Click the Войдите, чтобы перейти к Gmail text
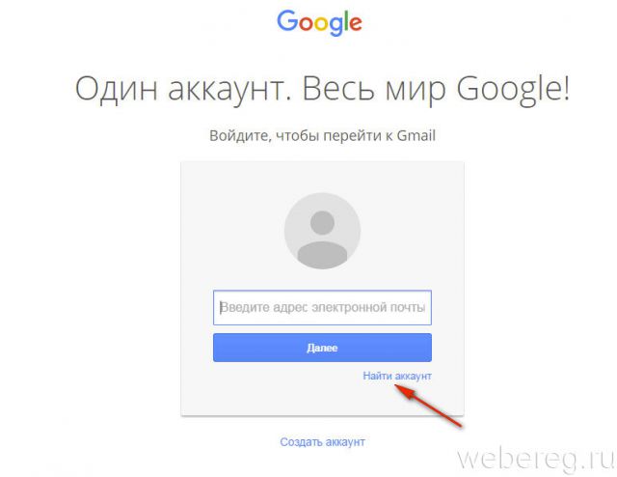Image resolution: width=617 pixels, height=477 pixels. pos(322,136)
